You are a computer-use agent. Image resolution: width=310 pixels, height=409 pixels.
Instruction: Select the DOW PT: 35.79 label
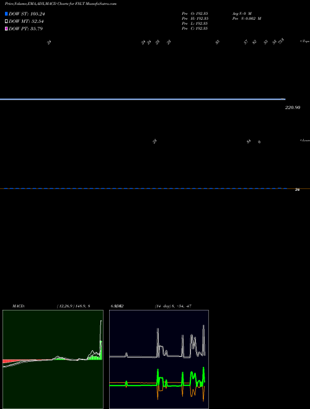click(25, 29)
